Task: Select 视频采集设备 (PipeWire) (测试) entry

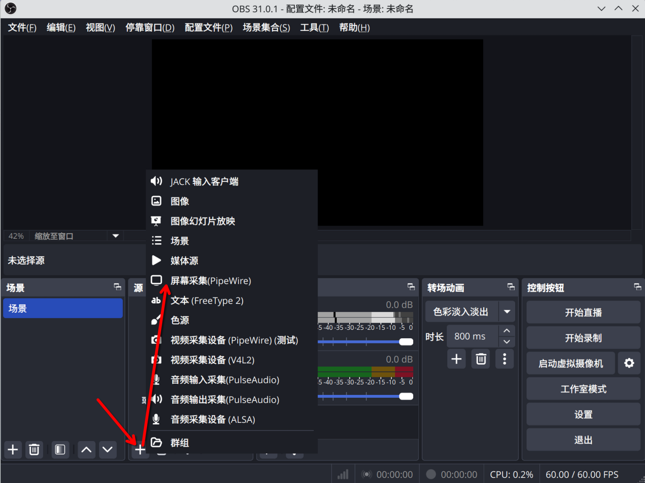Action: tap(231, 340)
